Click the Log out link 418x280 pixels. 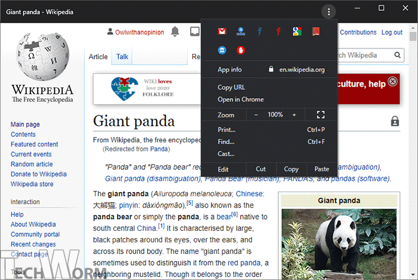[x=392, y=32]
